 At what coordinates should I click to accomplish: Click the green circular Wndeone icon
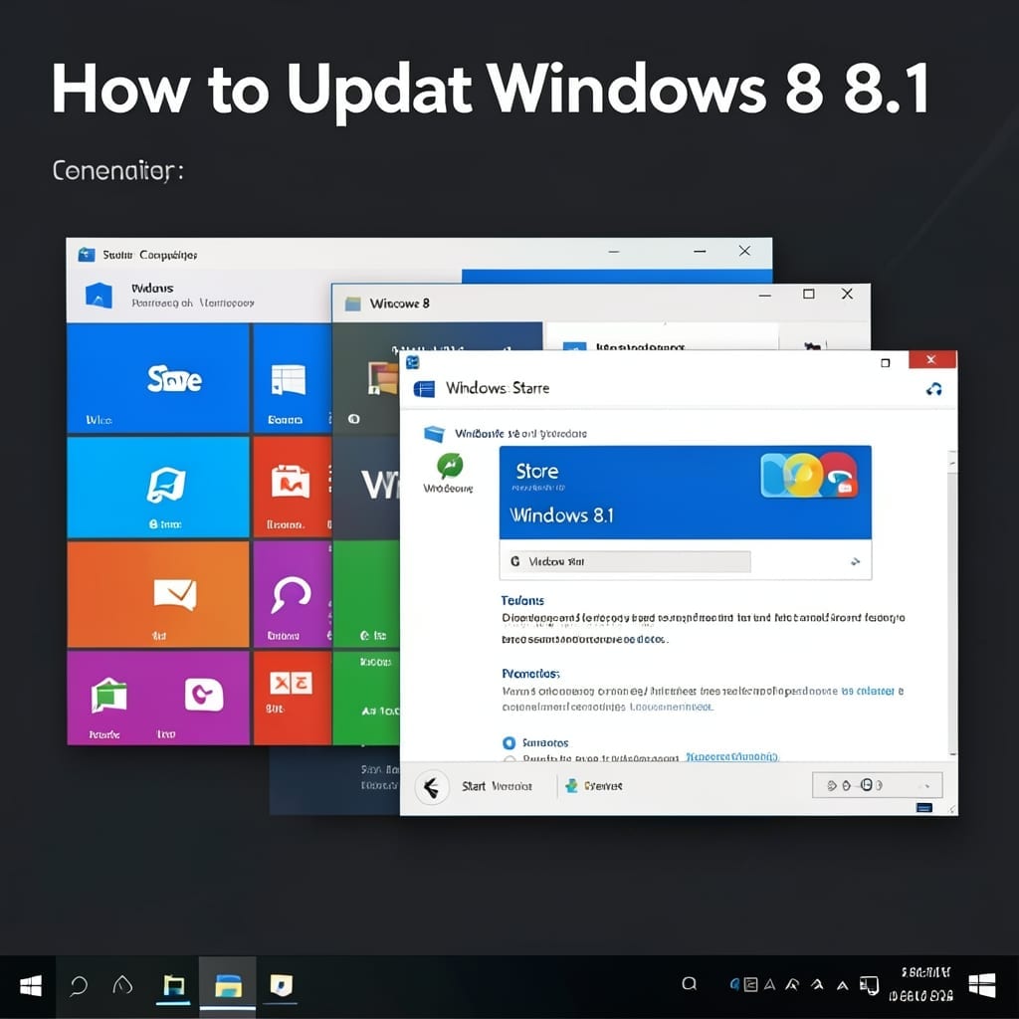450,466
